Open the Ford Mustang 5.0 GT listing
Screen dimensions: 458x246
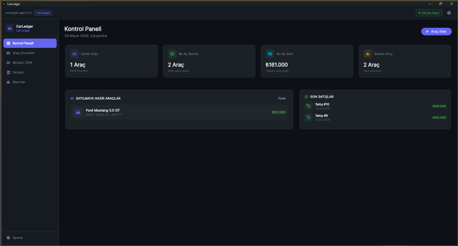pos(179,112)
